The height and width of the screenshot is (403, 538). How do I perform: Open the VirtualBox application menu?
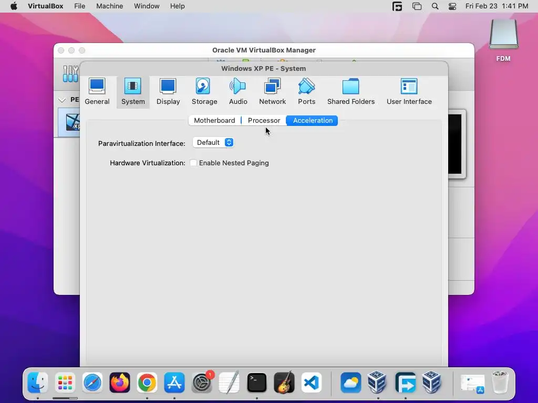click(45, 6)
